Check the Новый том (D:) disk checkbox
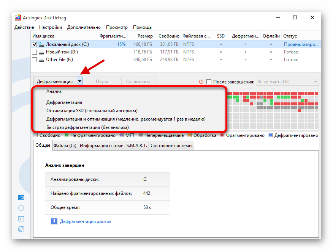The image size is (333, 251). click(x=35, y=52)
